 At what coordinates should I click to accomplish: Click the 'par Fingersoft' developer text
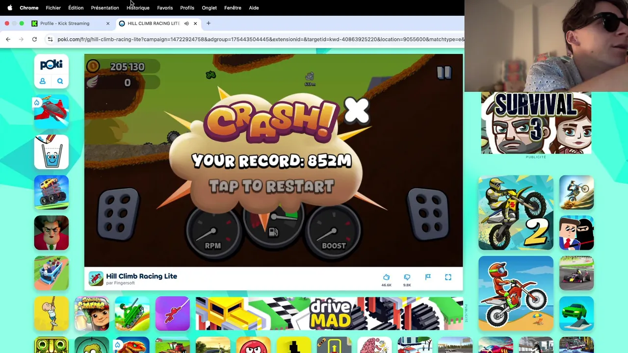click(x=120, y=283)
